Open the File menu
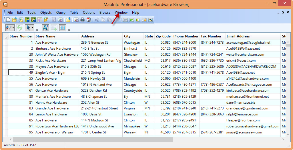Image resolution: width=293 pixels, height=150 pixels. 10,13
